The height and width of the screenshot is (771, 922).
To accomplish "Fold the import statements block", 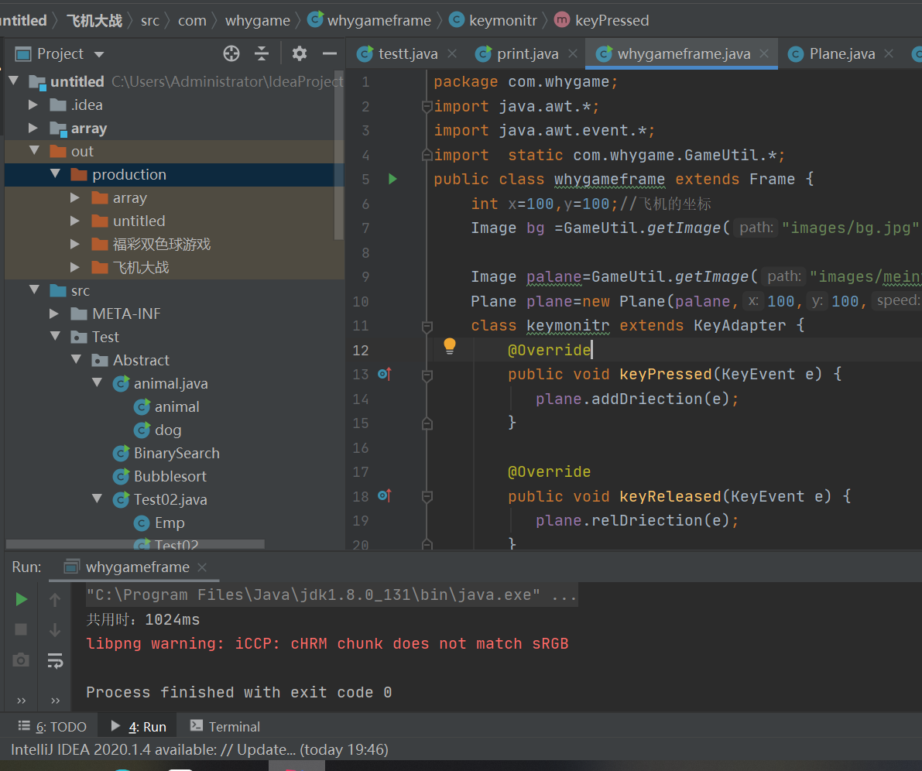I will (427, 107).
